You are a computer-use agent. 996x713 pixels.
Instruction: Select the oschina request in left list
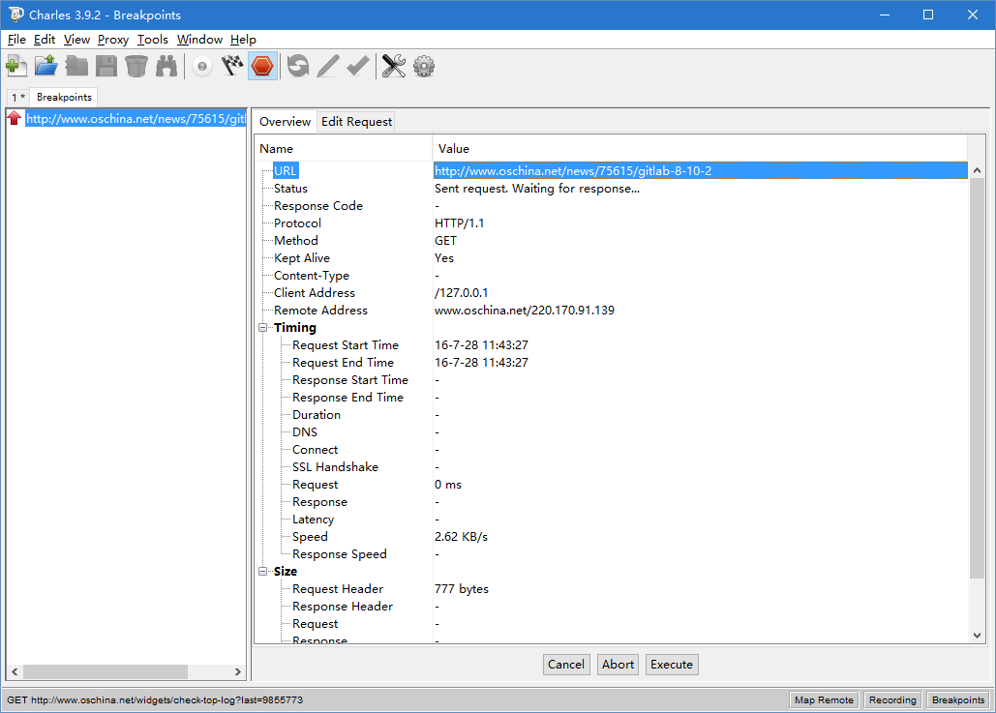click(x=136, y=119)
